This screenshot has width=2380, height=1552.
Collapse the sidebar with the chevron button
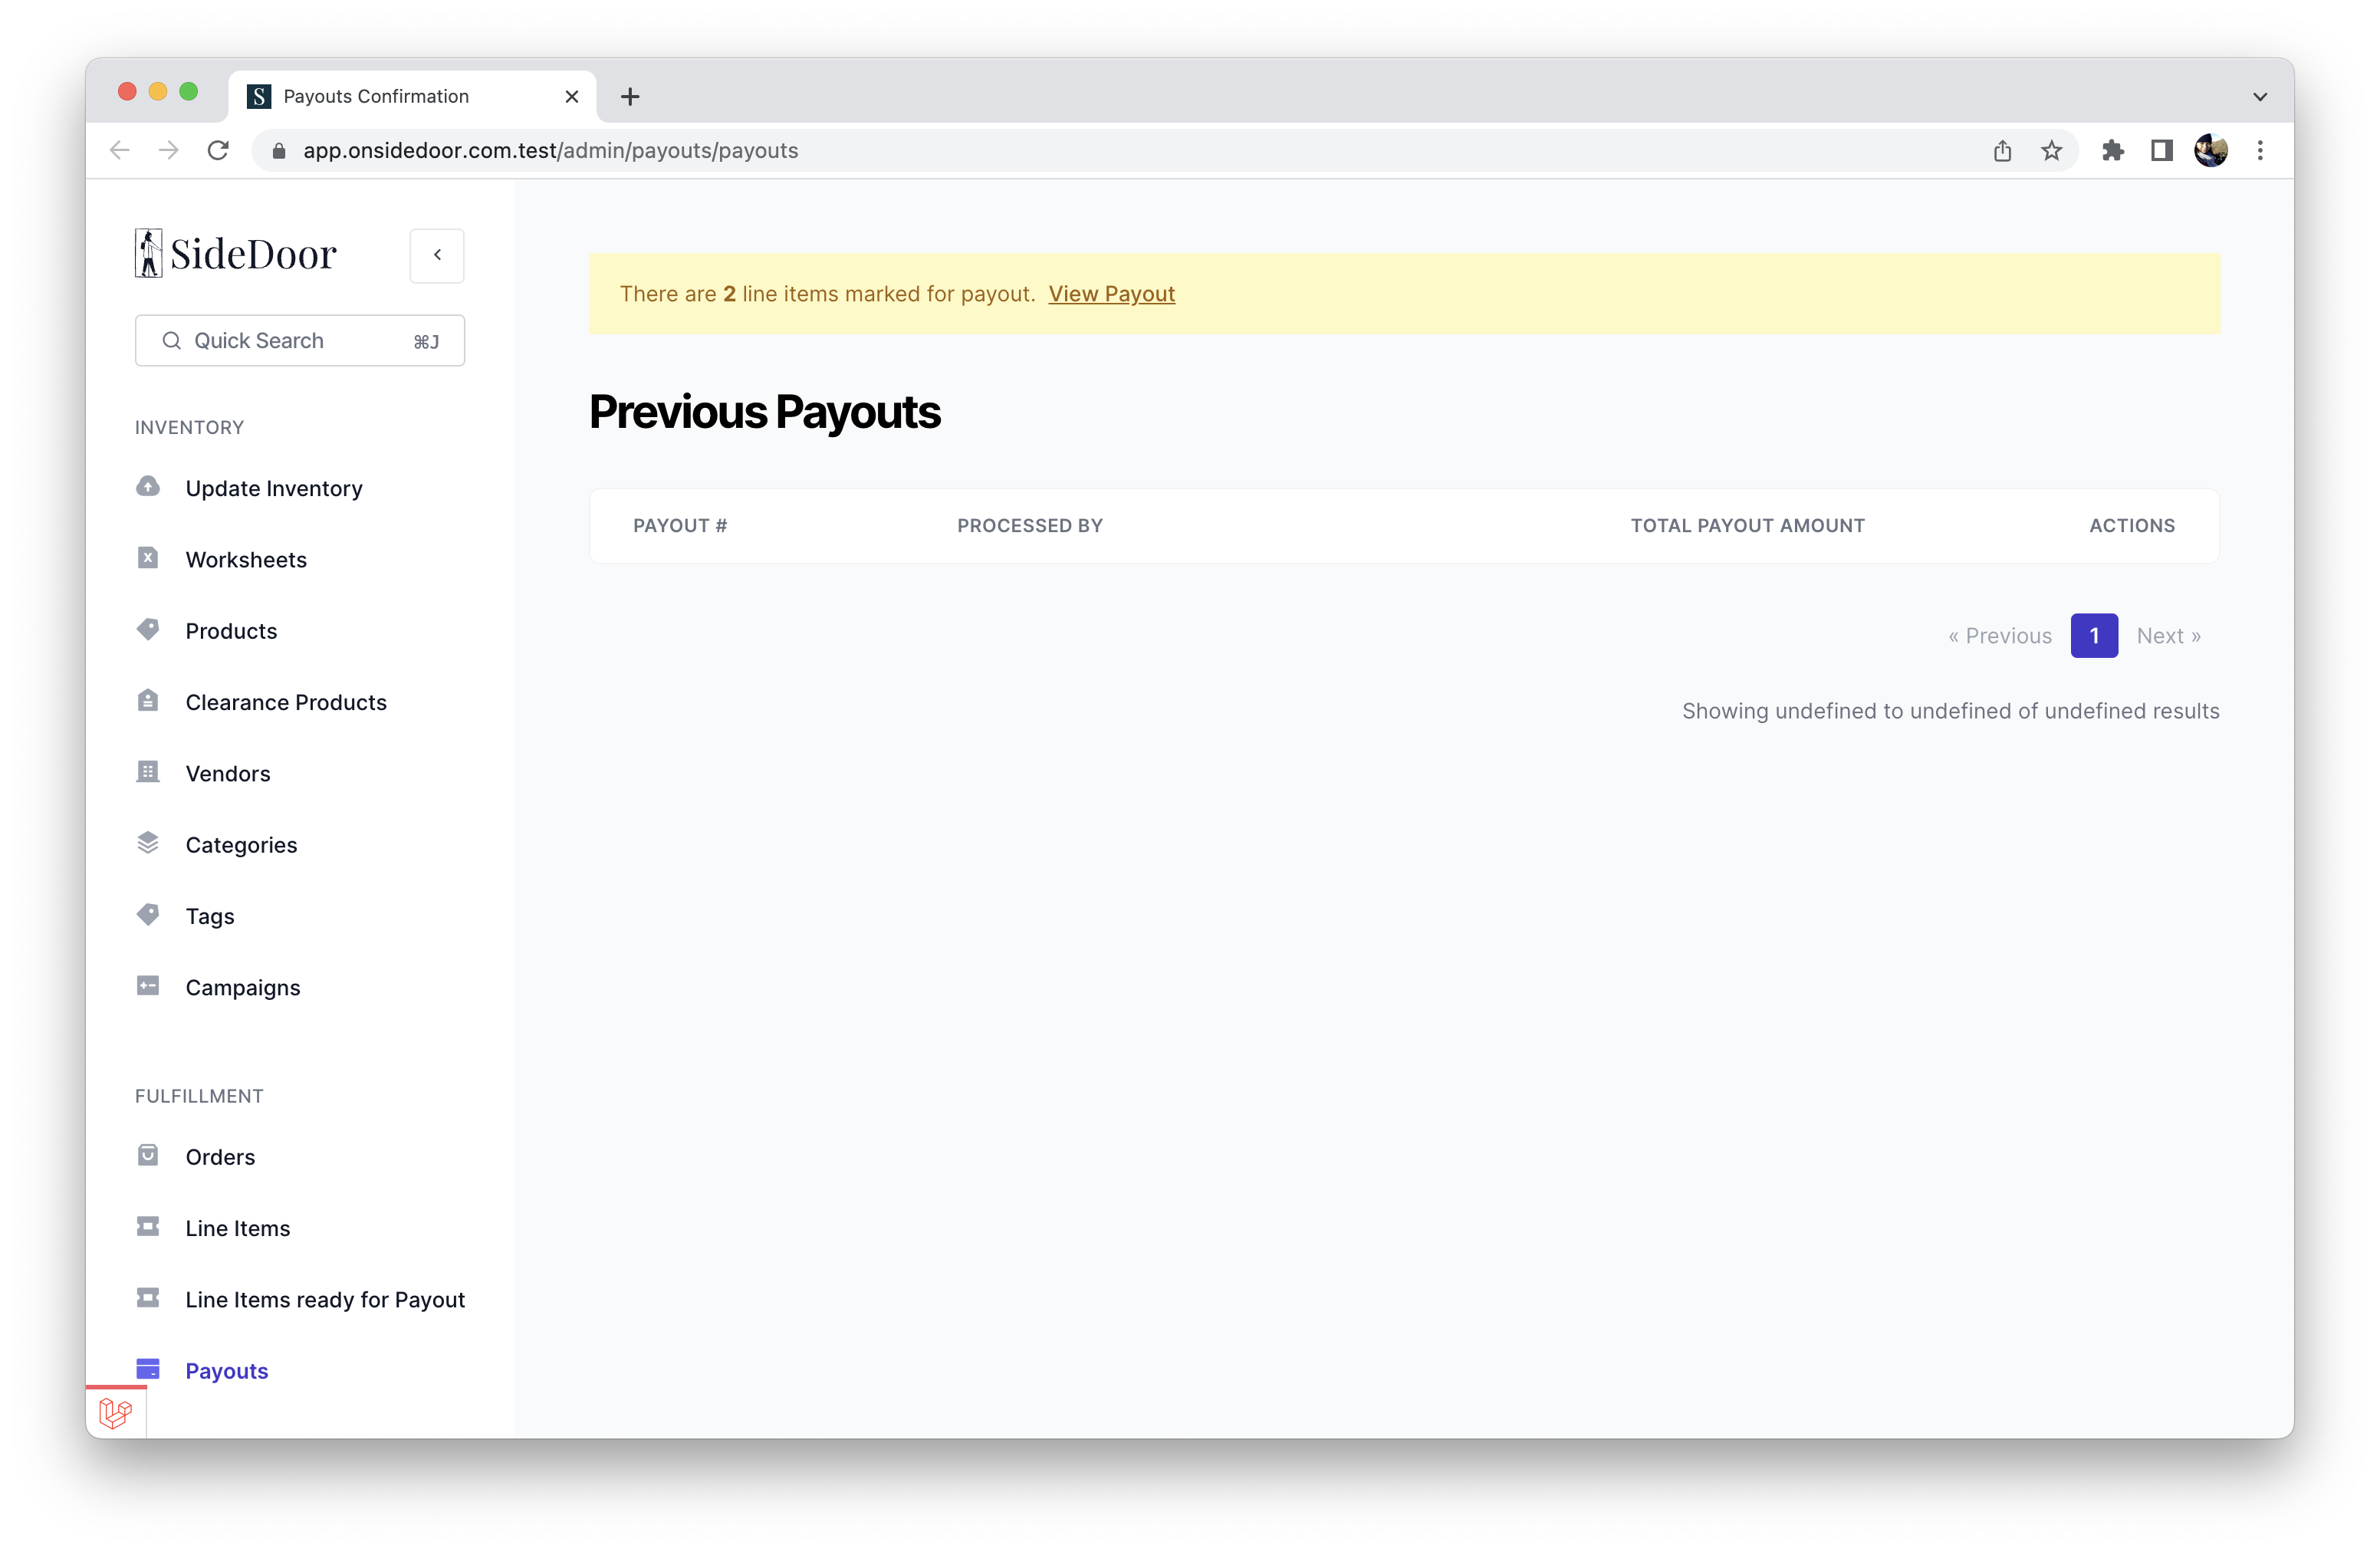tap(437, 255)
